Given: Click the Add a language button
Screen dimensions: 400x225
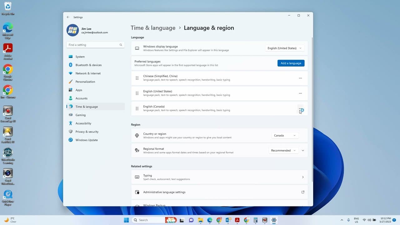Looking at the screenshot, I should pos(291,63).
